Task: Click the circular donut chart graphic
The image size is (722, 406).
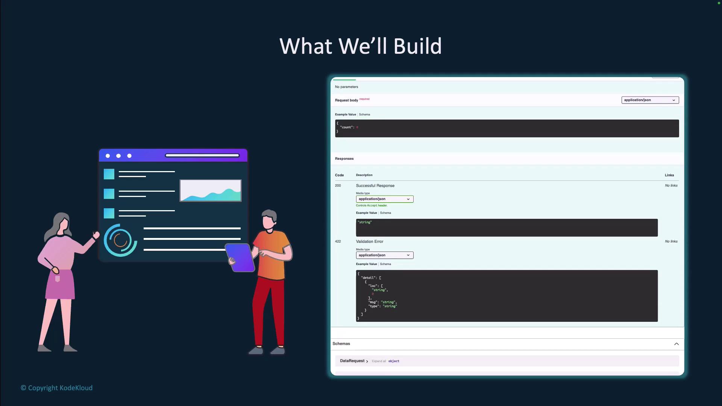Action: pyautogui.click(x=120, y=240)
